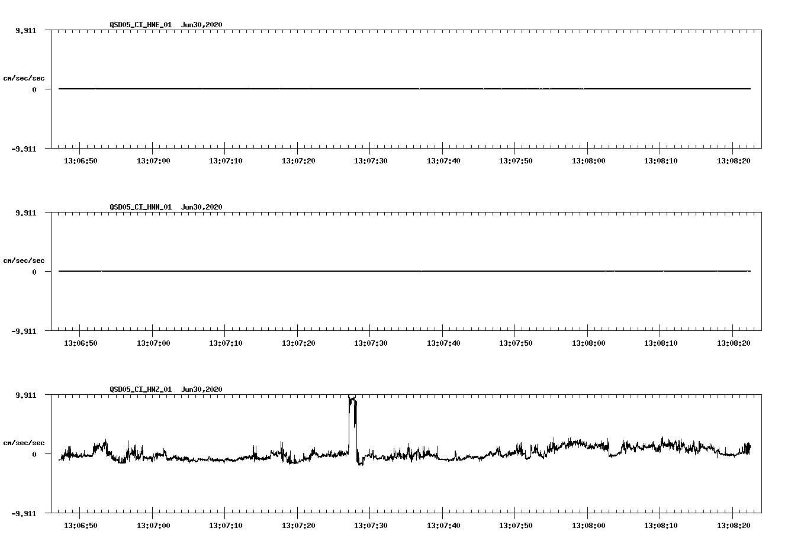Screen dimensions: 804x547
Task: Click 13:07:40 time label under HNN plot
Action: pyautogui.click(x=443, y=343)
